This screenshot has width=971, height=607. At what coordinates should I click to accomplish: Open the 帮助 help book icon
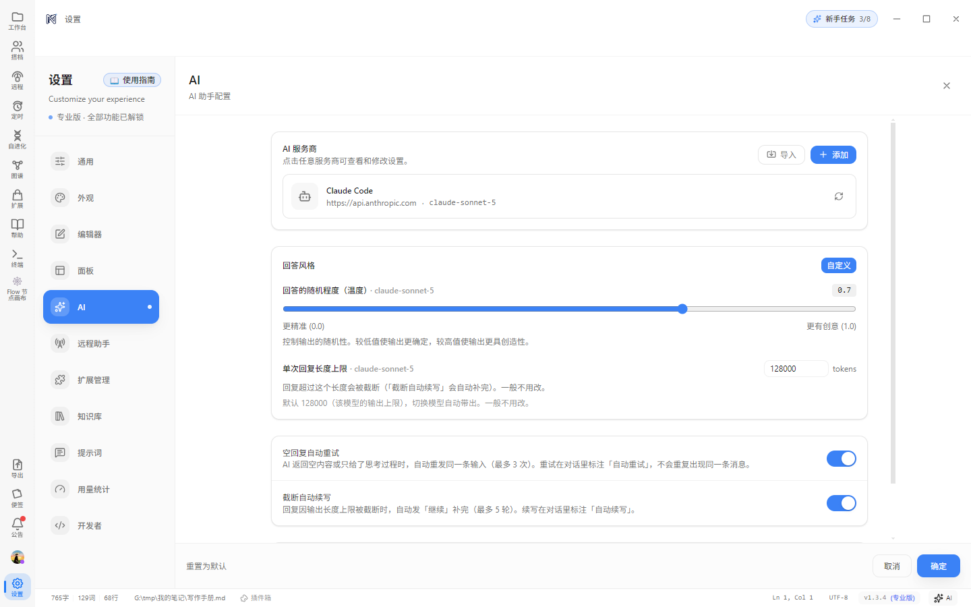pos(18,228)
